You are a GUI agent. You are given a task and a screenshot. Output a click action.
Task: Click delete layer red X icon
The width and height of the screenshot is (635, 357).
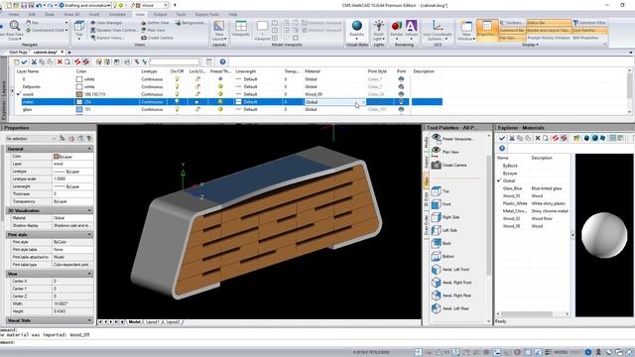[x=60, y=61]
